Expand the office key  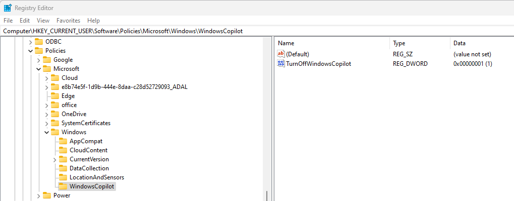click(47, 105)
